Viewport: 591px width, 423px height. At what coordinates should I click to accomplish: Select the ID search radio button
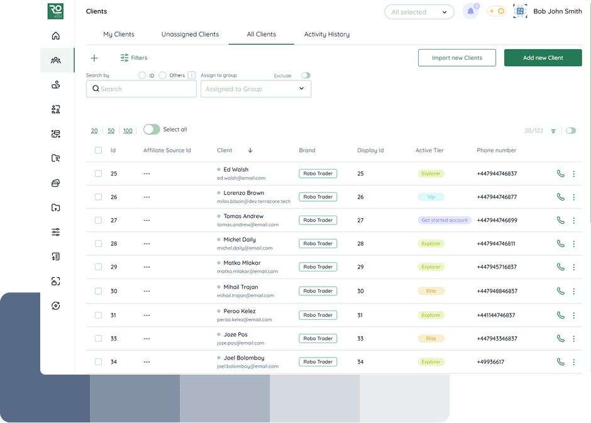(x=142, y=75)
